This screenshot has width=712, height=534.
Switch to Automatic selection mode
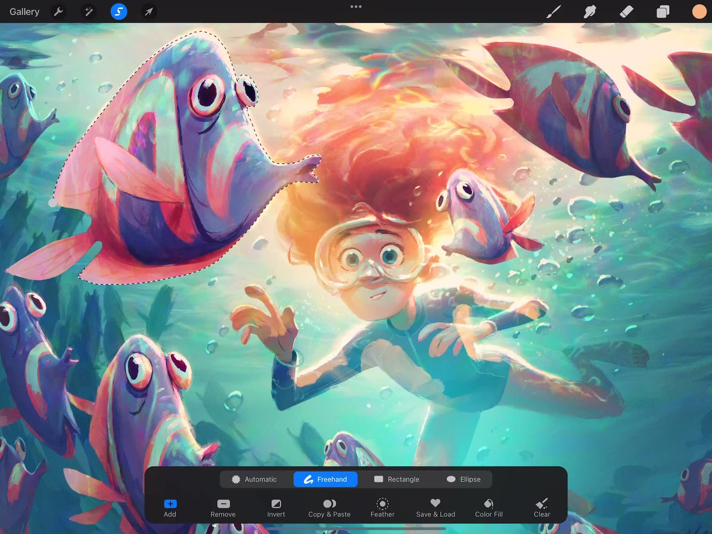pyautogui.click(x=256, y=479)
